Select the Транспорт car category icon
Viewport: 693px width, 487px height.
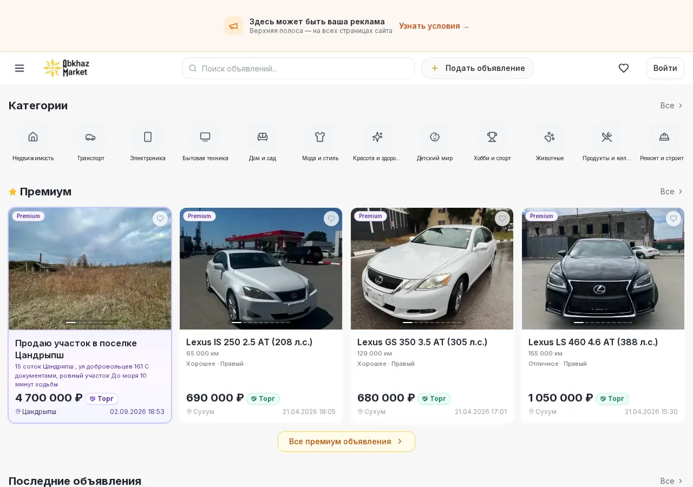click(91, 137)
